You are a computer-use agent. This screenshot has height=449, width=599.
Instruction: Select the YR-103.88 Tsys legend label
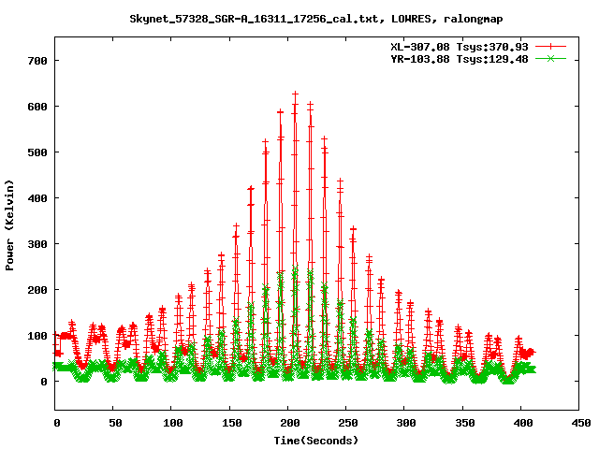(460, 58)
